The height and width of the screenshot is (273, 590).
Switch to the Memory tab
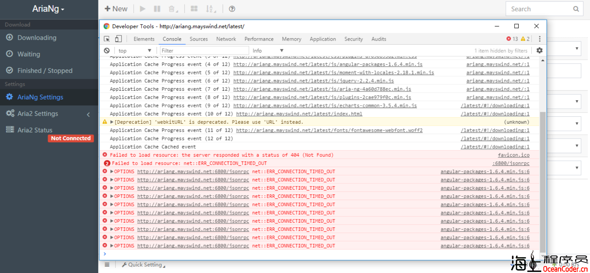[x=292, y=39]
